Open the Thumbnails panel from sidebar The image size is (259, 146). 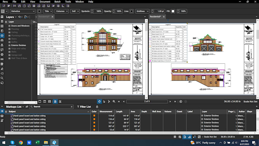coord(2,26)
